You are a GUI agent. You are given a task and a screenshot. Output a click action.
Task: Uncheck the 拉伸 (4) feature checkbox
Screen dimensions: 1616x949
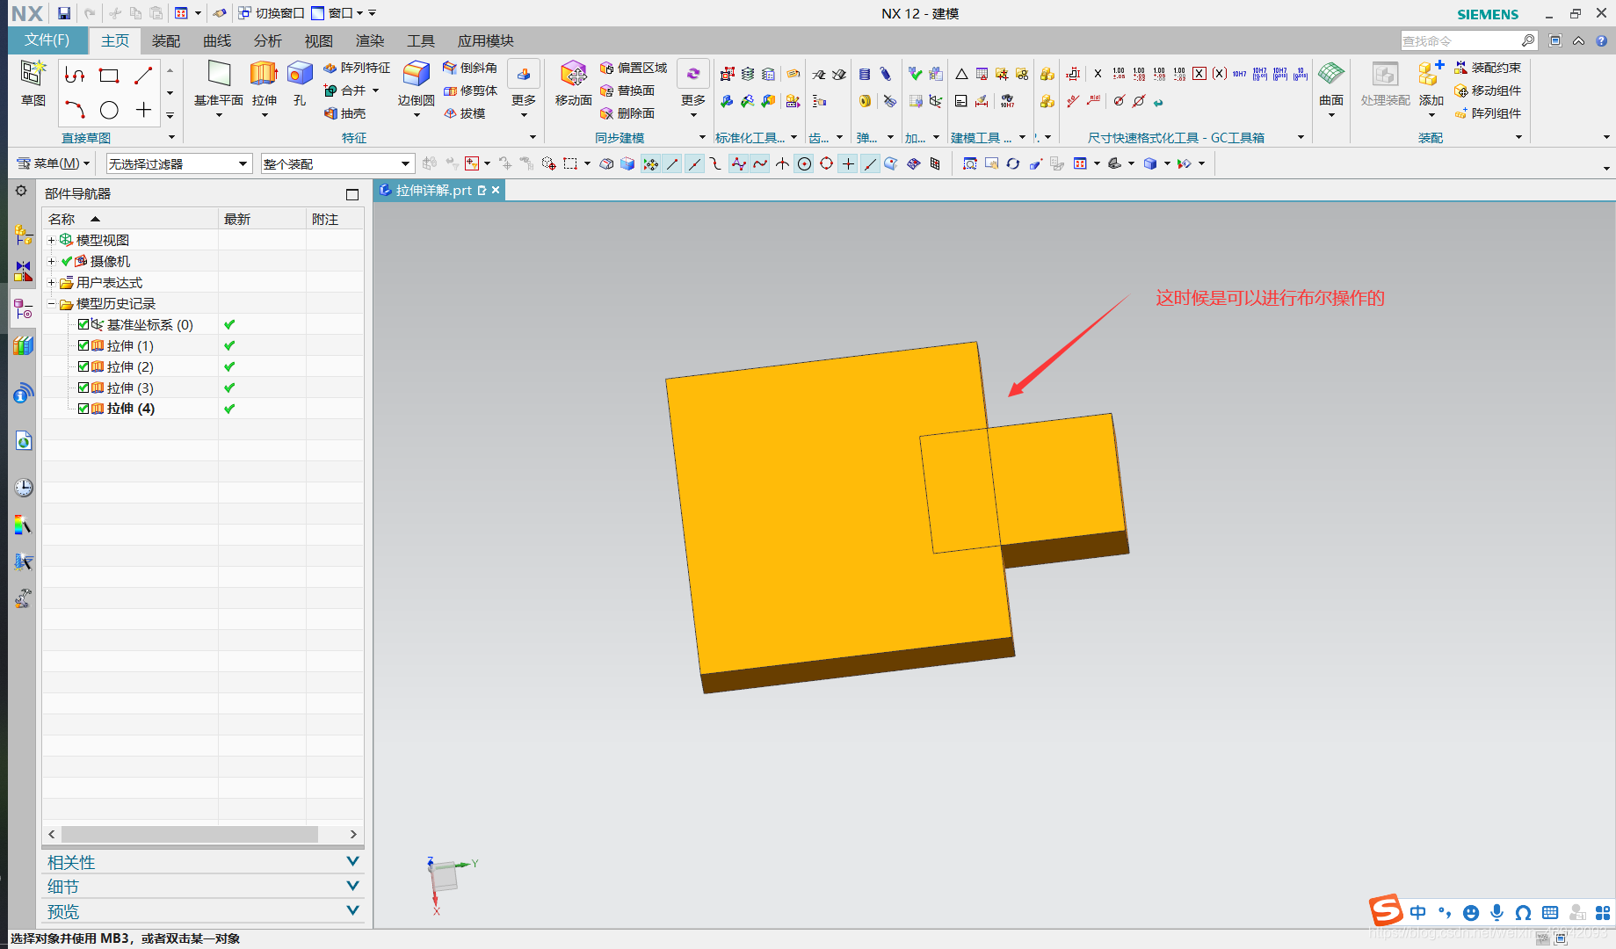(83, 408)
